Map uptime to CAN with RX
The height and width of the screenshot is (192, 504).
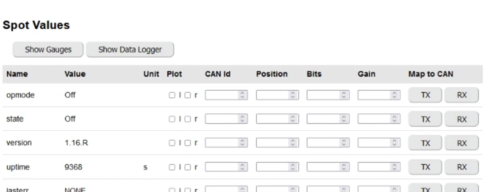(x=462, y=167)
